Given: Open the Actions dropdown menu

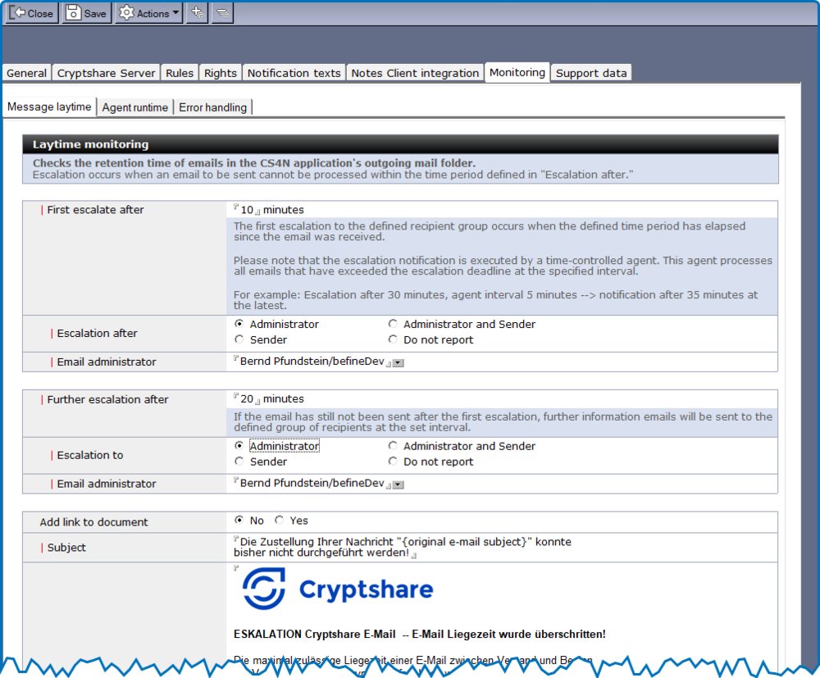Looking at the screenshot, I should click(148, 13).
